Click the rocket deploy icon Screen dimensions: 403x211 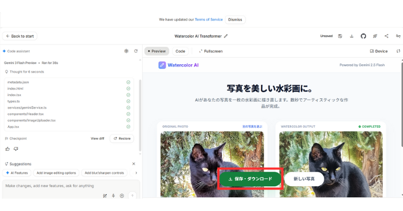375,36
